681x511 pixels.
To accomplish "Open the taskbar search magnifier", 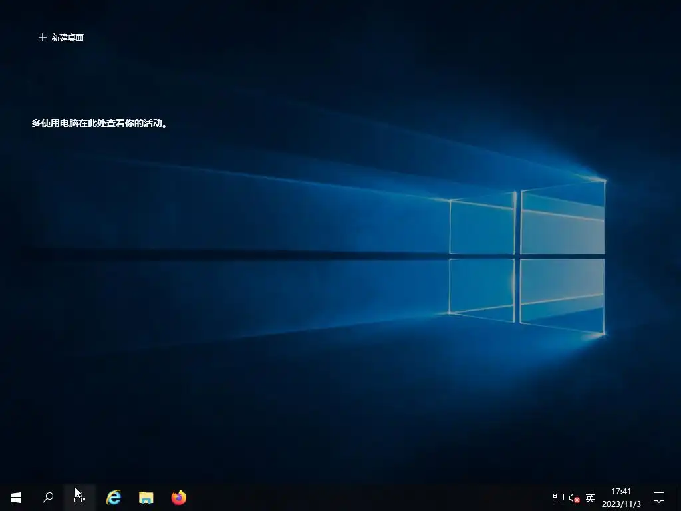I will [48, 498].
